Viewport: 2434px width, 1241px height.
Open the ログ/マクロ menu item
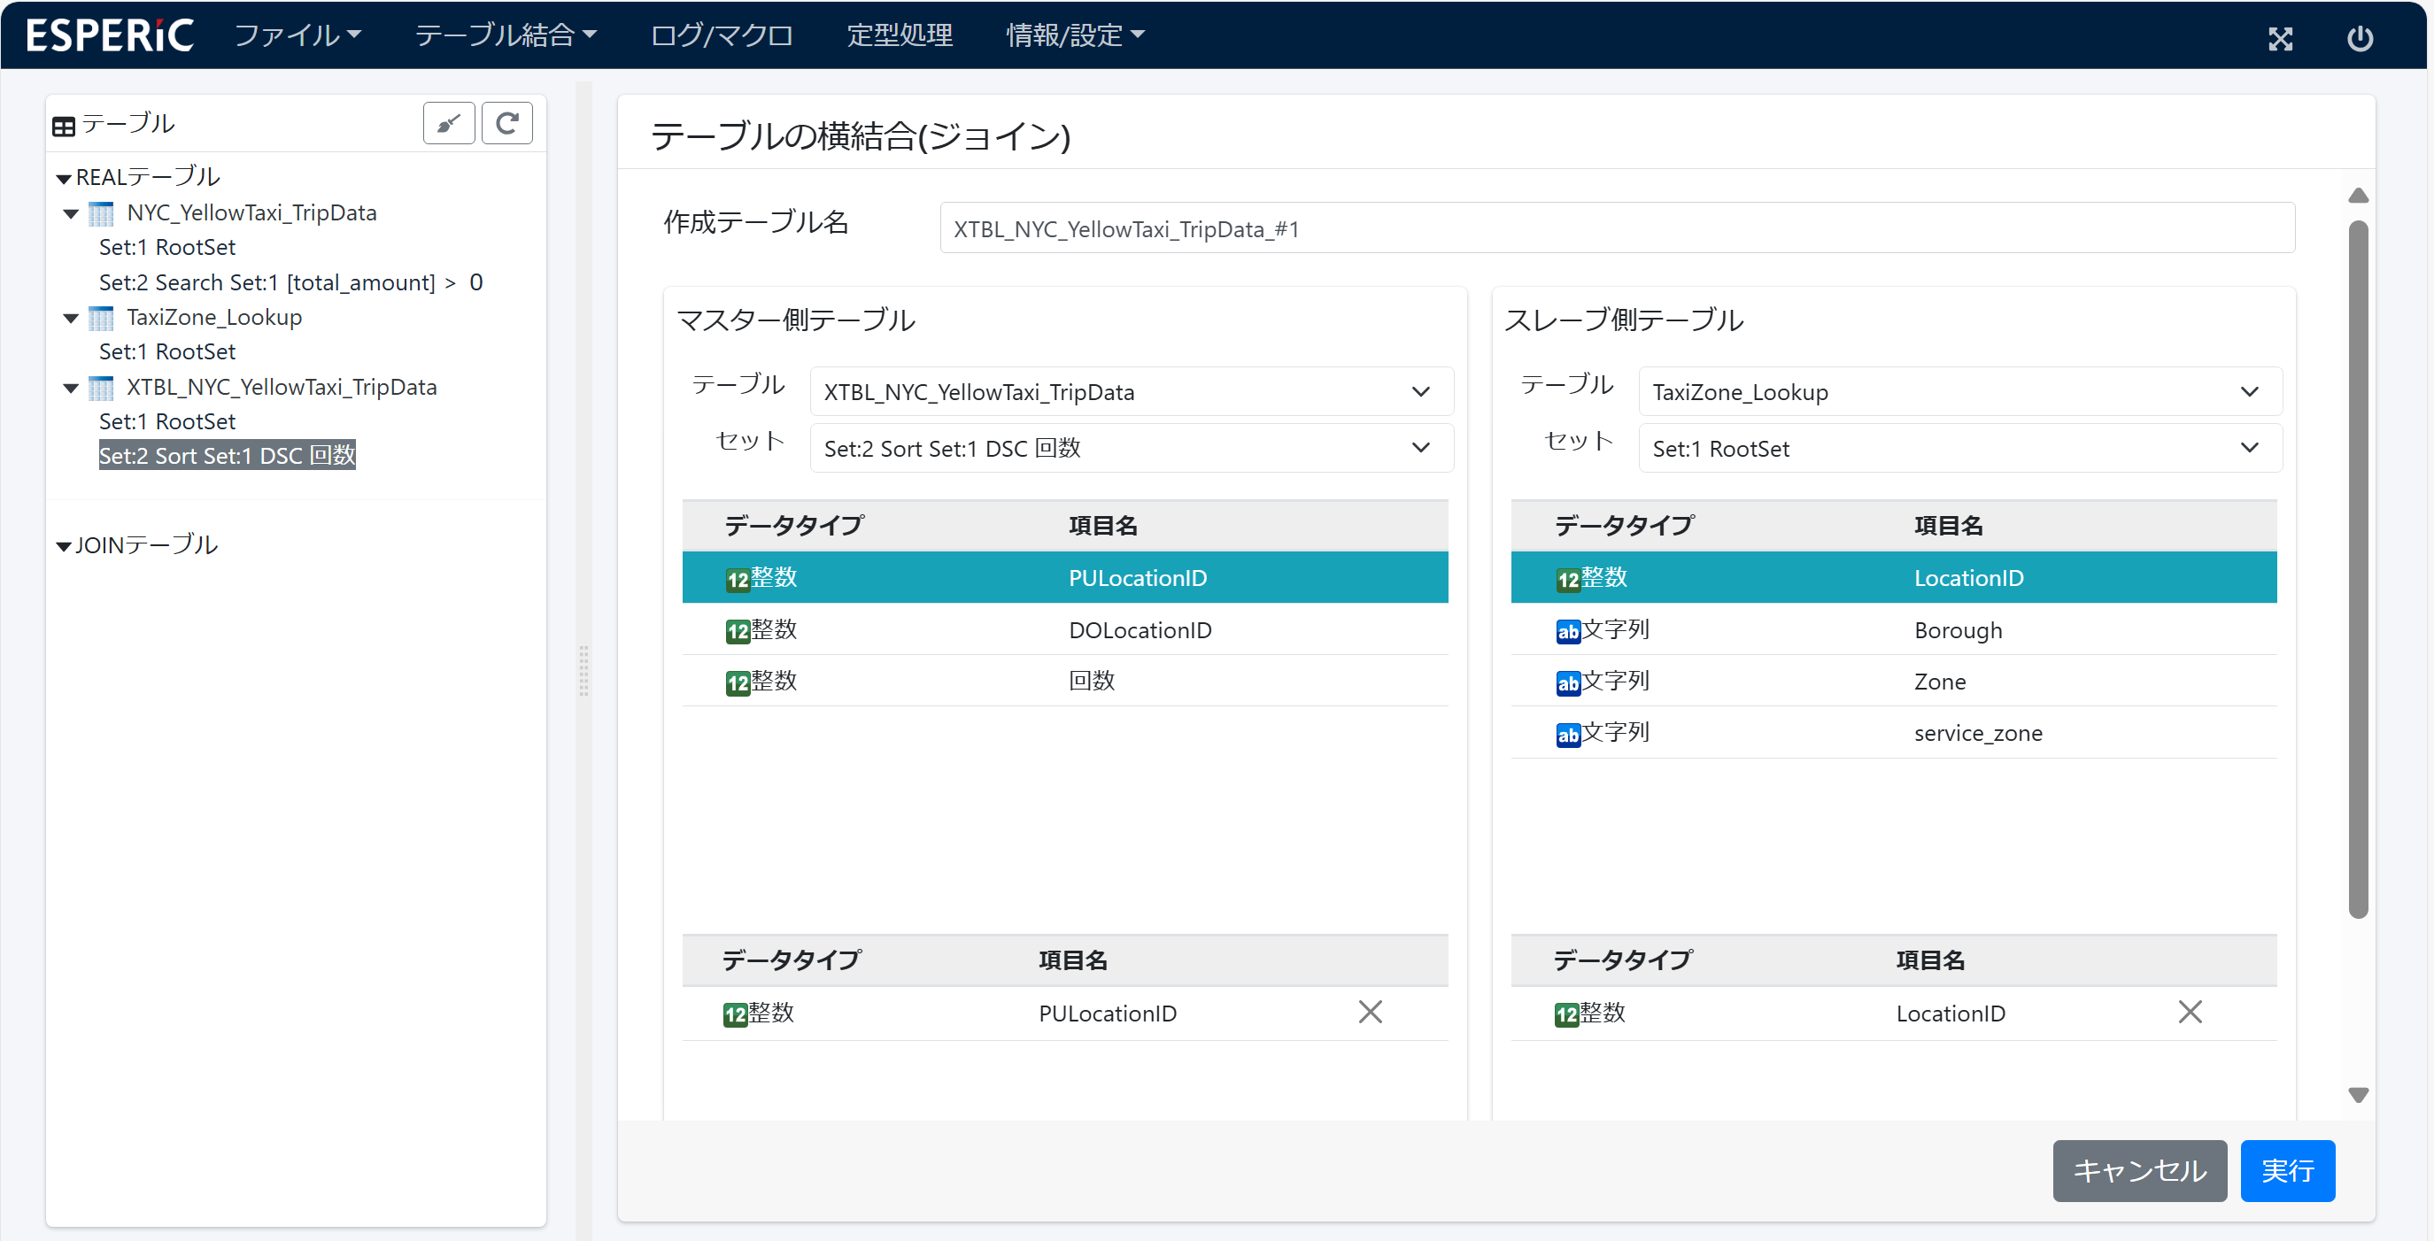pyautogui.click(x=721, y=35)
